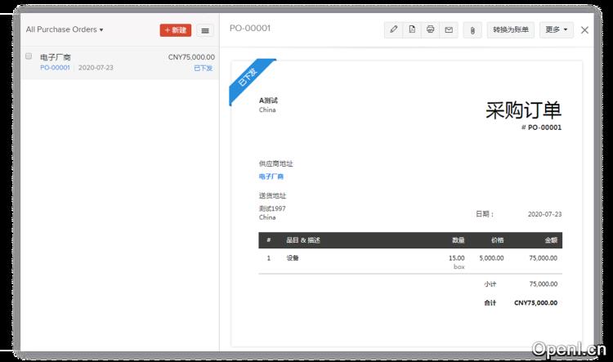
Task: Open the 更多 dropdown menu
Action: click(x=557, y=29)
